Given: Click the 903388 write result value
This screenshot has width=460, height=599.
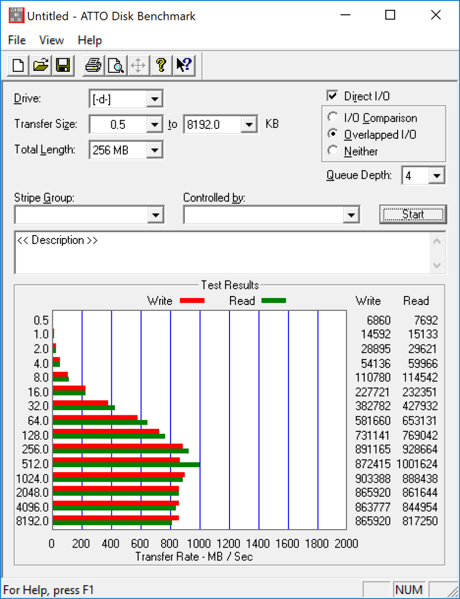Looking at the screenshot, I should point(373,478).
